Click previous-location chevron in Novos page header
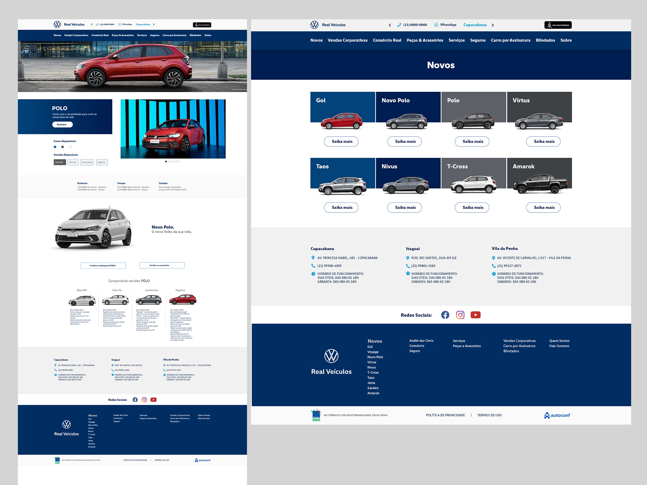Viewport: 647px width, 485px height. tap(390, 25)
